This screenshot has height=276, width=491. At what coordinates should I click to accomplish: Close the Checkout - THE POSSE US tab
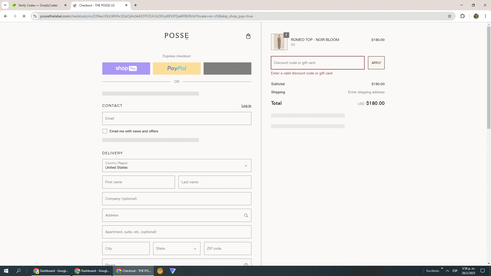[x=126, y=5]
